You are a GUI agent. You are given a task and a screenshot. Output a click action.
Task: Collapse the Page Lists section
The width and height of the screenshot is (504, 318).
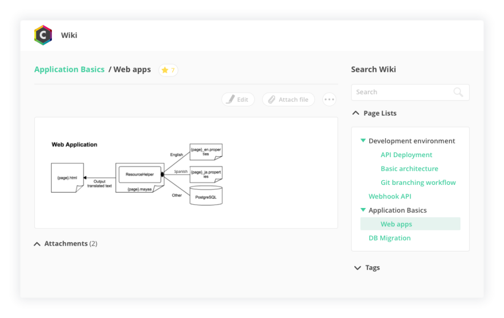tap(356, 113)
